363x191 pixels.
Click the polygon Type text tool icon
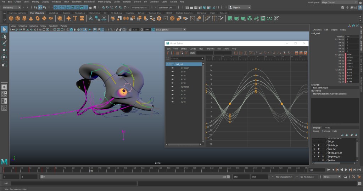(x=75, y=18)
